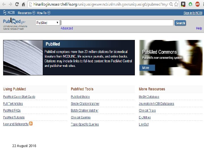
Task: Open PubMed Tutorials link
Action: pyautogui.click(x=14, y=117)
